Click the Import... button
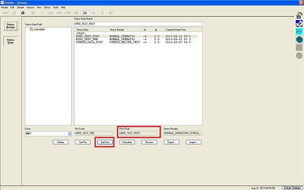 (x=194, y=142)
